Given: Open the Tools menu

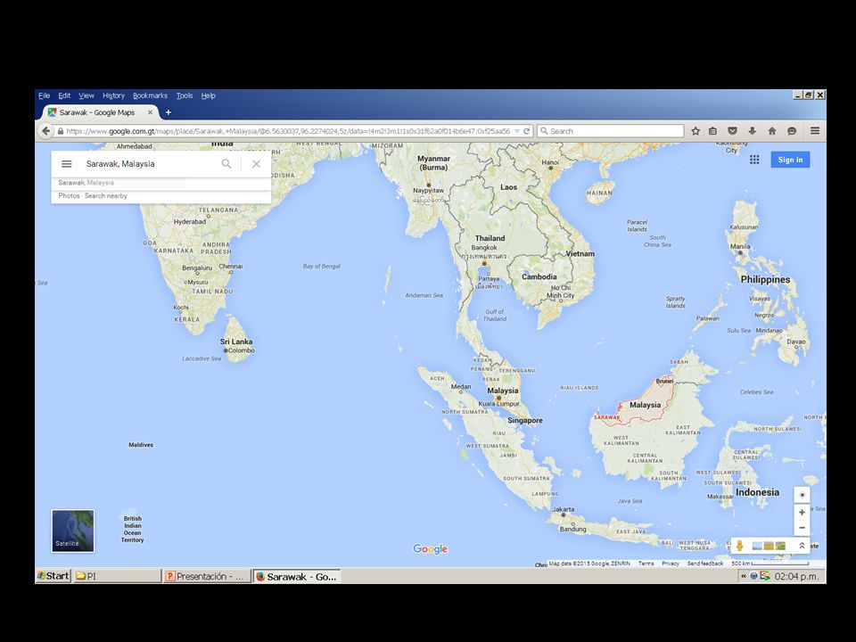Looking at the screenshot, I should point(185,95).
